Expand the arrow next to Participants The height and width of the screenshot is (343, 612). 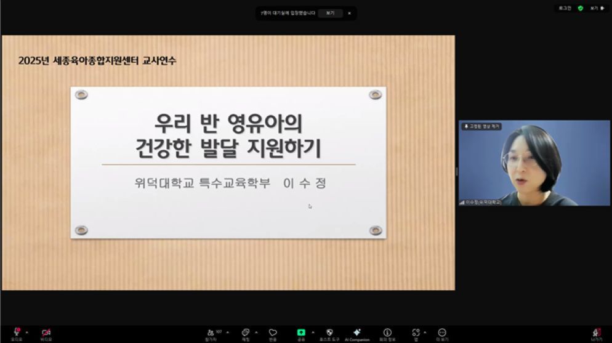228,332
